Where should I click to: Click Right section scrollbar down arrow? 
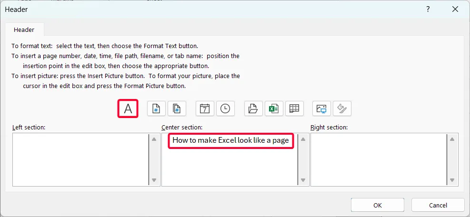(452, 180)
